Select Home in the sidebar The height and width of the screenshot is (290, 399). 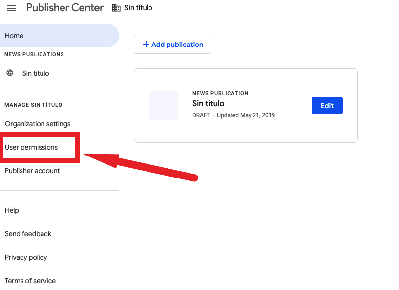[x=59, y=36]
